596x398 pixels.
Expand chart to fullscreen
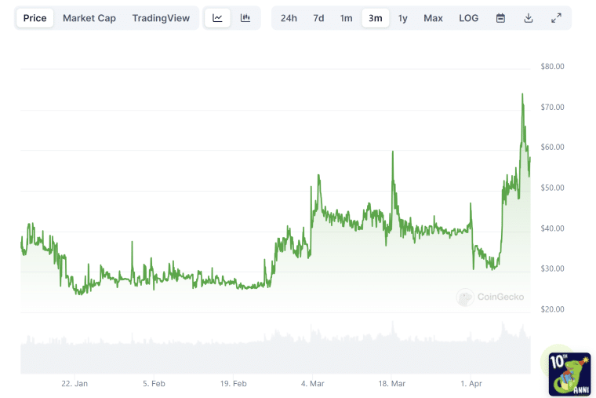[x=556, y=18]
